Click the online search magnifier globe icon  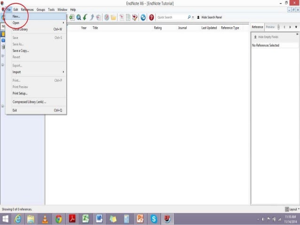(79, 17)
